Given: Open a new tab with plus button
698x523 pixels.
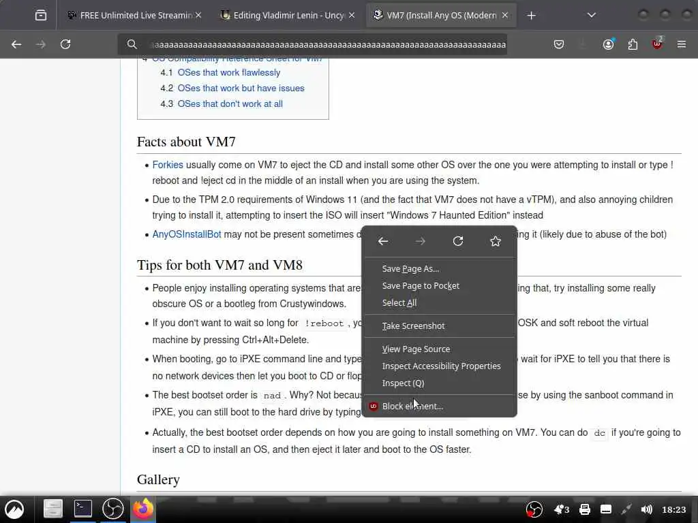Looking at the screenshot, I should pos(531,16).
